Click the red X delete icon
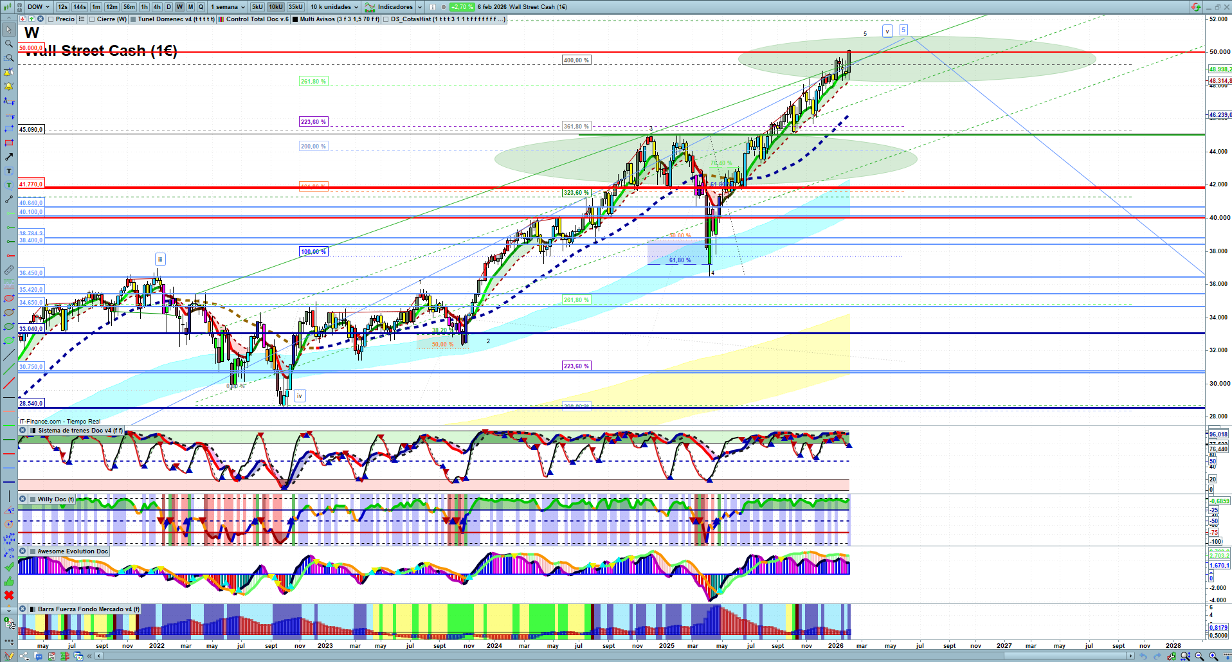The height and width of the screenshot is (662, 1232). pyautogui.click(x=9, y=595)
